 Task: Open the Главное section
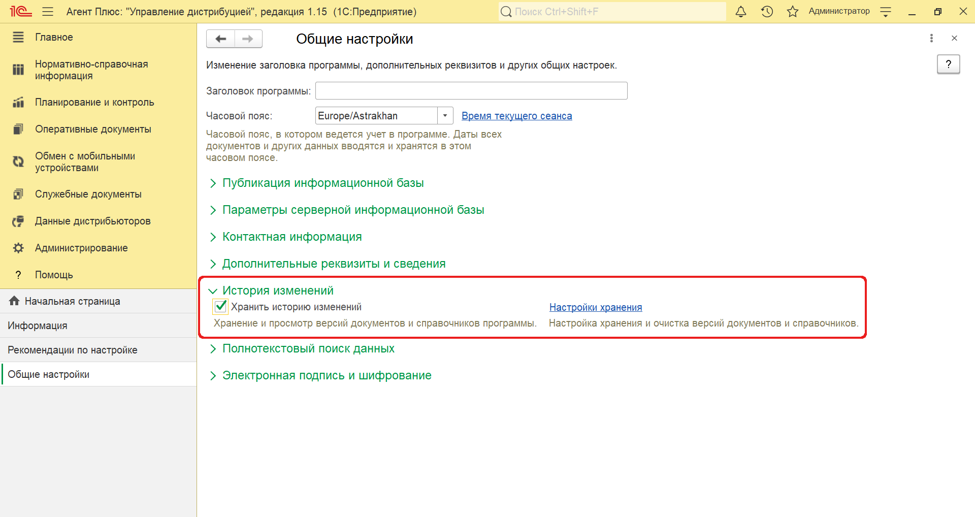pos(54,37)
